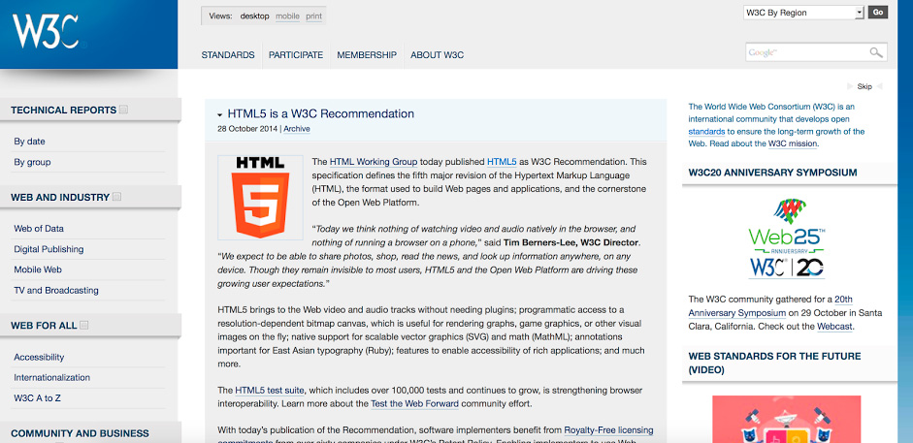Image resolution: width=913 pixels, height=443 pixels.
Task: Follow the HTML5 test suite link
Action: [269, 390]
